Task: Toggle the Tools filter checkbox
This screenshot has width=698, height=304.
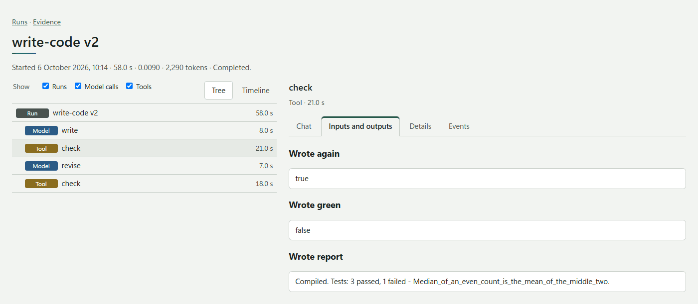Action: [x=130, y=86]
